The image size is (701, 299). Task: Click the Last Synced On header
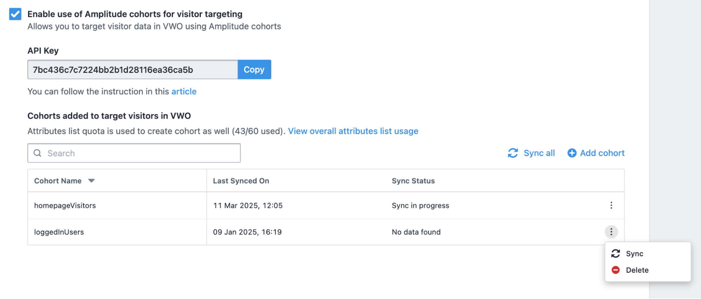(241, 181)
